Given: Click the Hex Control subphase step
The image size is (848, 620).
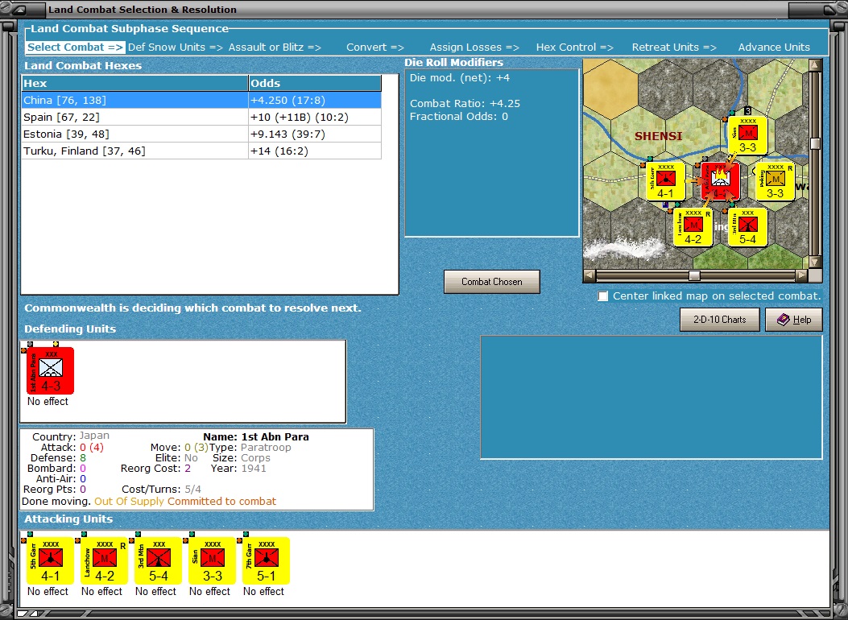Looking at the screenshot, I should tap(574, 47).
